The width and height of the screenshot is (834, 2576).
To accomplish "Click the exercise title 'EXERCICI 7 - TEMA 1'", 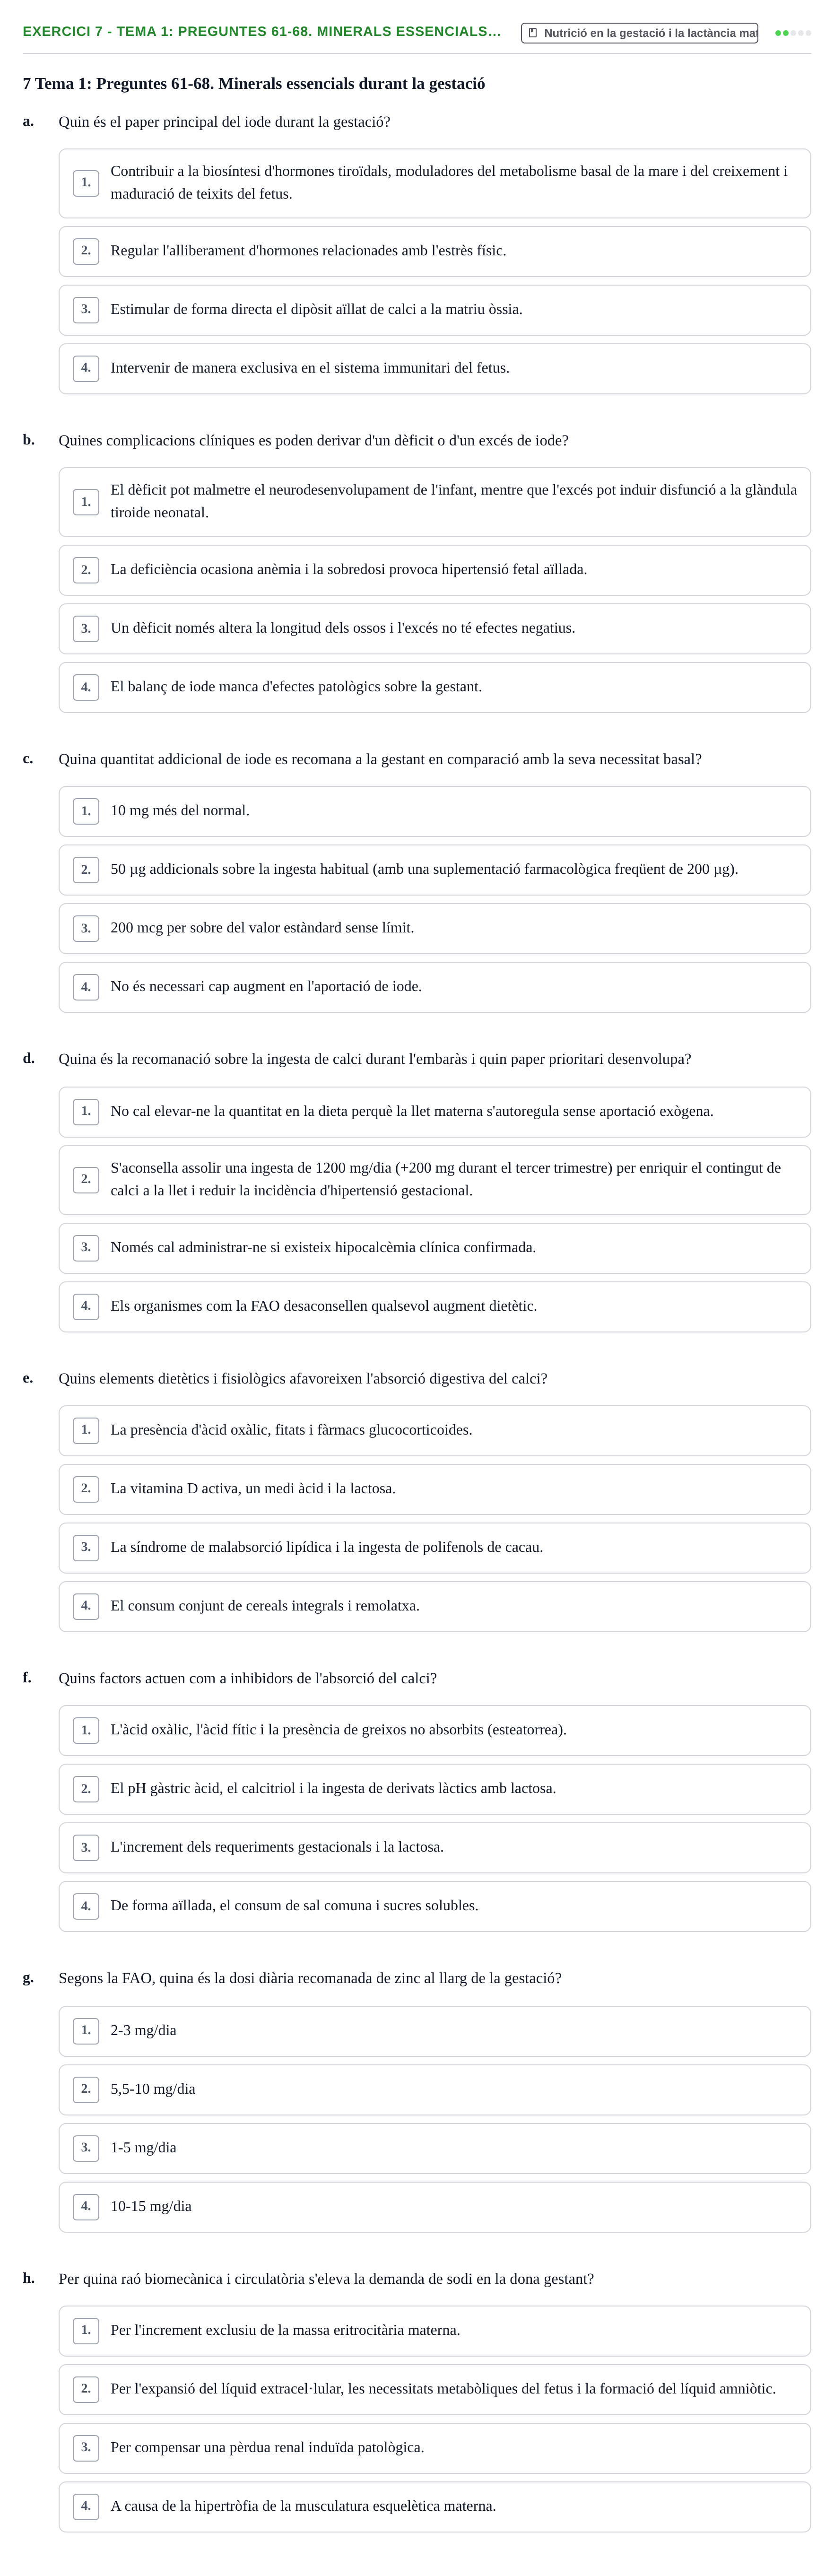I will [262, 32].
